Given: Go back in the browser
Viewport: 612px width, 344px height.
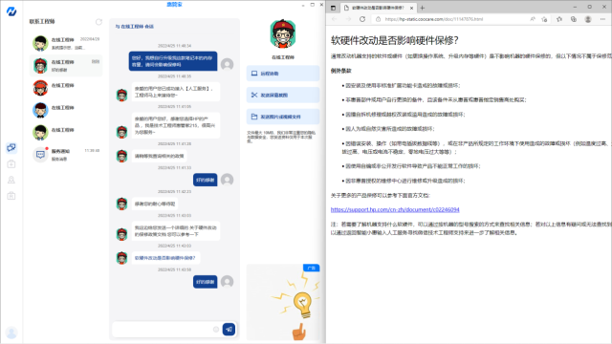Looking at the screenshot, I should point(334,19).
